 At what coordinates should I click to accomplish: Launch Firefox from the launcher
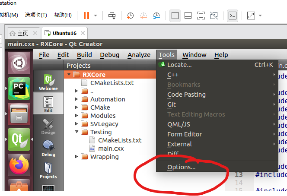[19, 165]
